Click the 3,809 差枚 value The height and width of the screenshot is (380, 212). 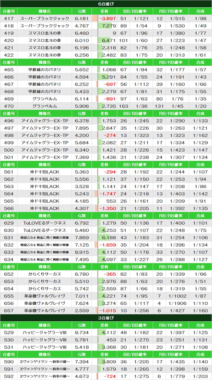coord(109,362)
